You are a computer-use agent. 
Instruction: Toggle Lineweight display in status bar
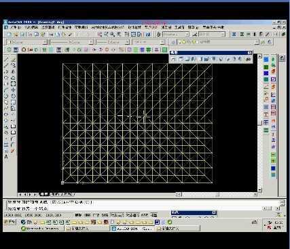click(x=145, y=215)
